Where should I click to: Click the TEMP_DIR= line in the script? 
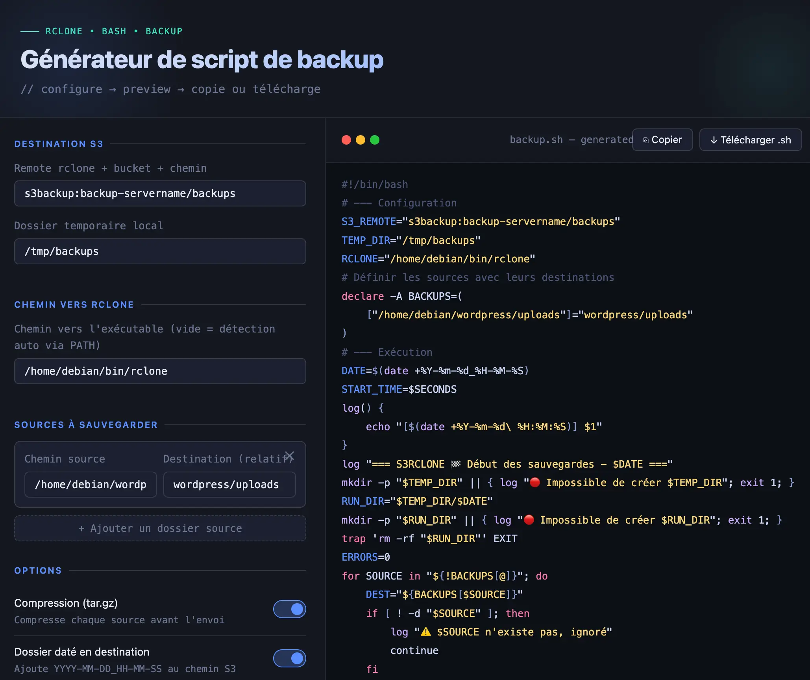pyautogui.click(x=411, y=240)
